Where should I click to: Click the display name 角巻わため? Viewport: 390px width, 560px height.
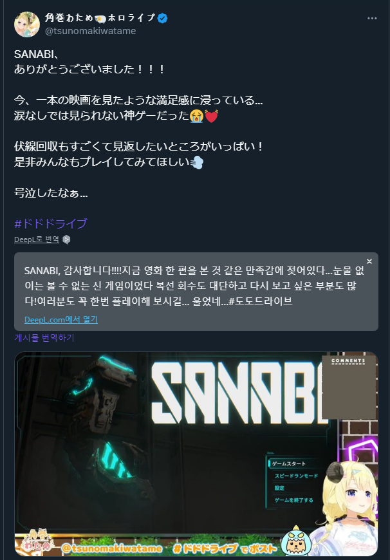[x=69, y=18]
